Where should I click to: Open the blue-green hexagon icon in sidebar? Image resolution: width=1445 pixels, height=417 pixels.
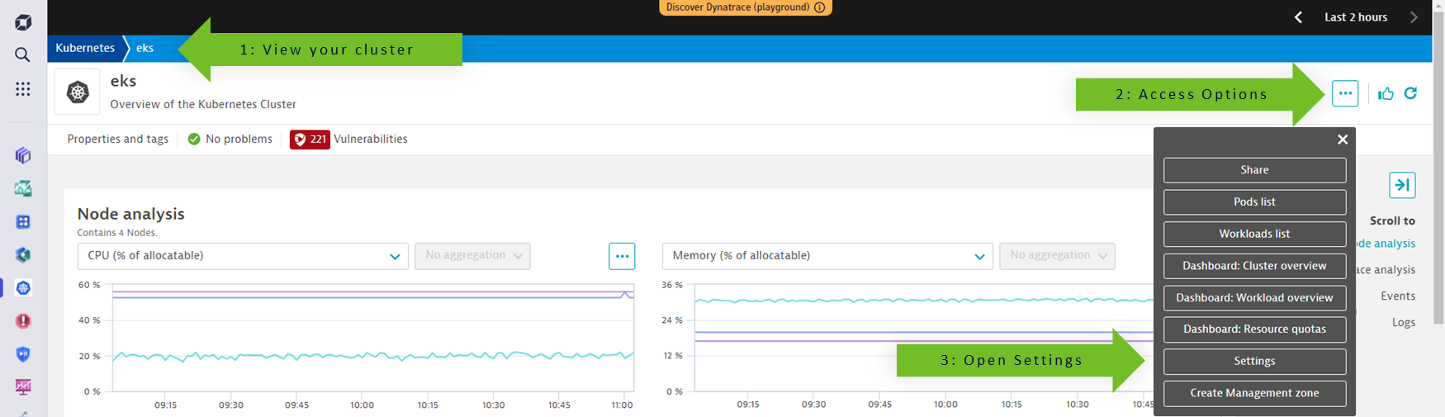23,254
